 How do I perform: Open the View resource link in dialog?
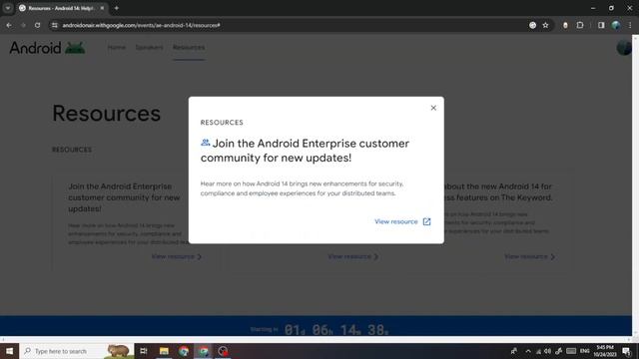tap(395, 221)
